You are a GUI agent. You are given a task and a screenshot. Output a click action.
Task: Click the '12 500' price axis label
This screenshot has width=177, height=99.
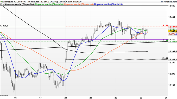coord(172,6)
